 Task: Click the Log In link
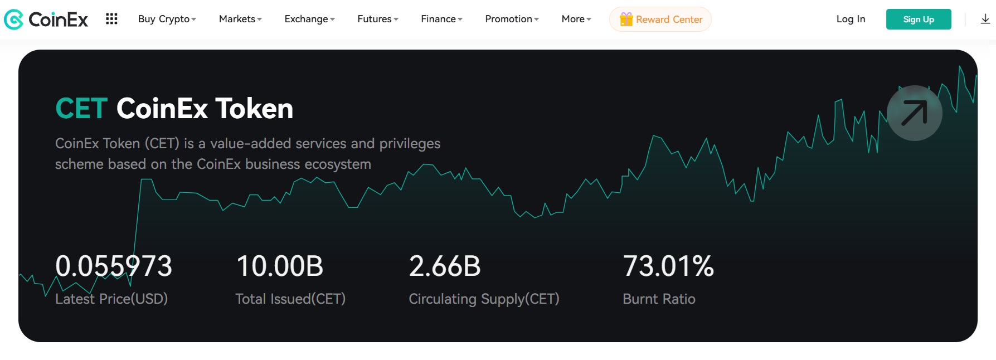point(851,19)
